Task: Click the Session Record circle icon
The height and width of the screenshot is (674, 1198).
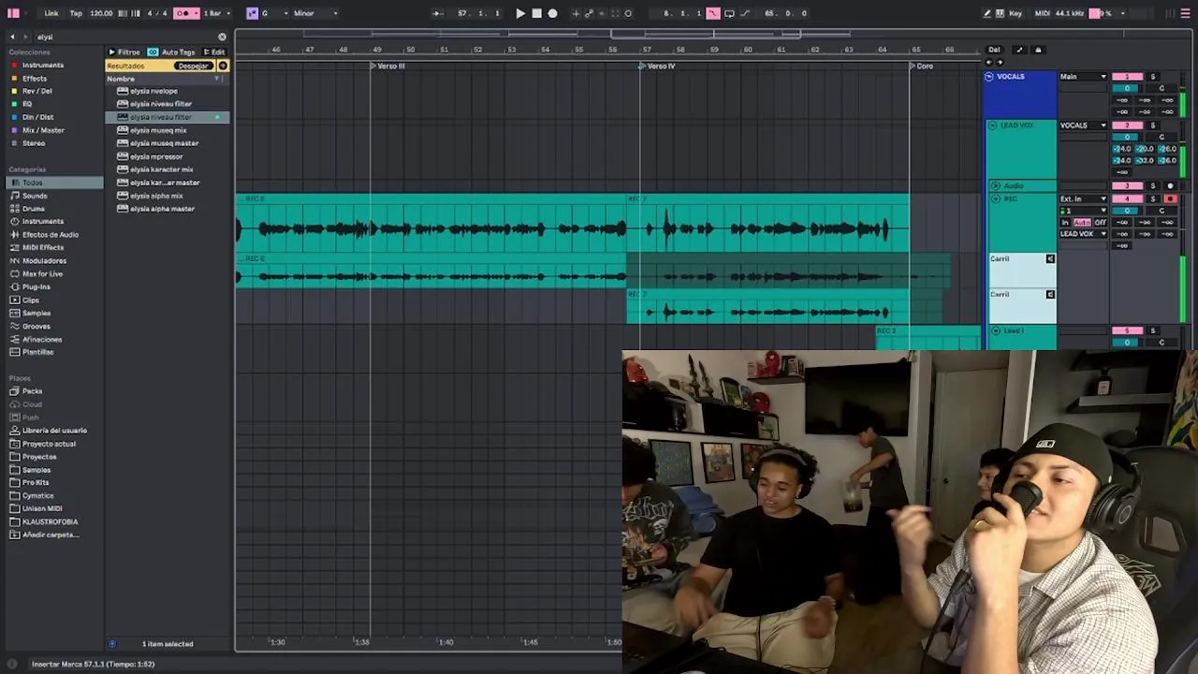Action: click(628, 13)
